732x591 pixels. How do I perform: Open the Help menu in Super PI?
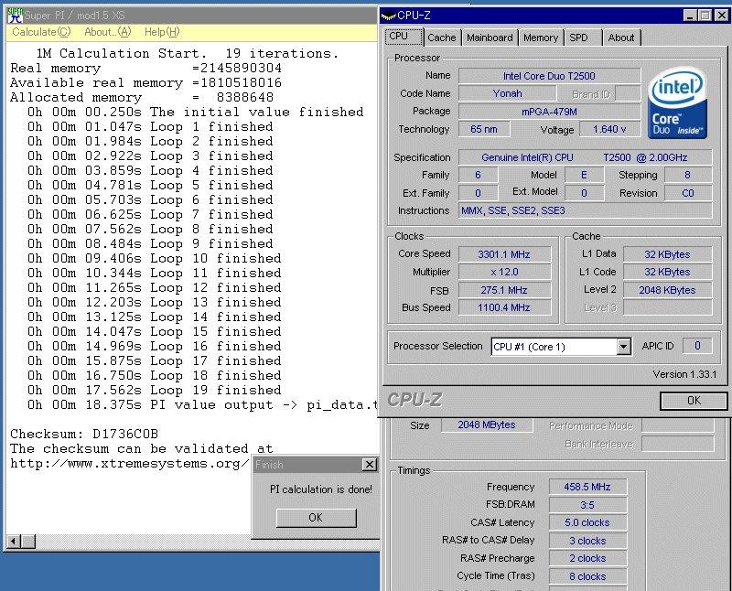tap(162, 32)
